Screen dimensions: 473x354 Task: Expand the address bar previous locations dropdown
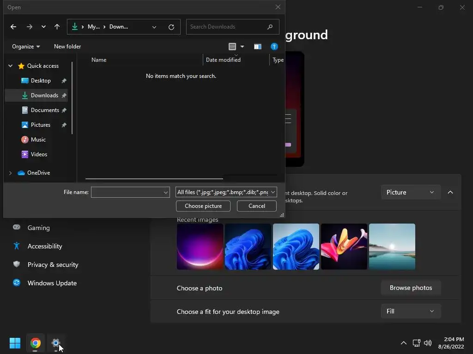click(154, 27)
